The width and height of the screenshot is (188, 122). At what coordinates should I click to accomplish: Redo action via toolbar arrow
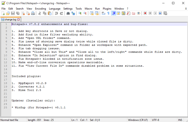pyautogui.click(x=61, y=13)
